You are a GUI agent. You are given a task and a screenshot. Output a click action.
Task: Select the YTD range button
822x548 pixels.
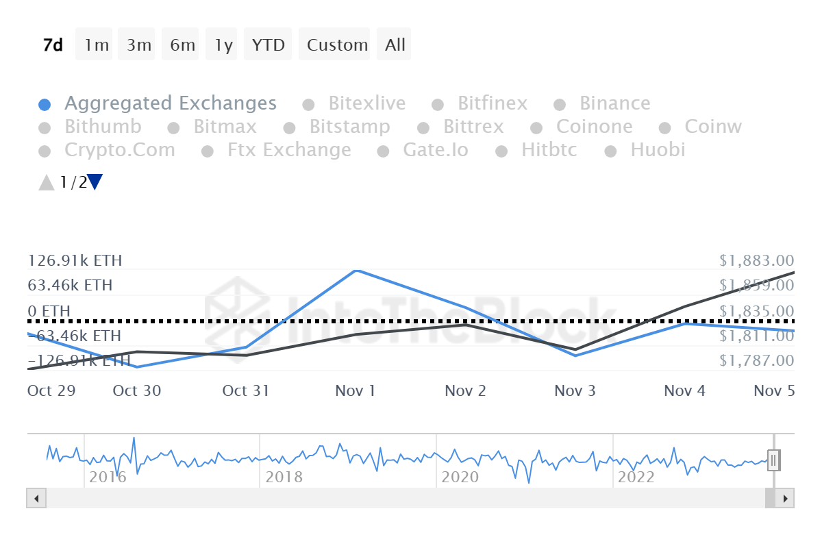tap(268, 45)
